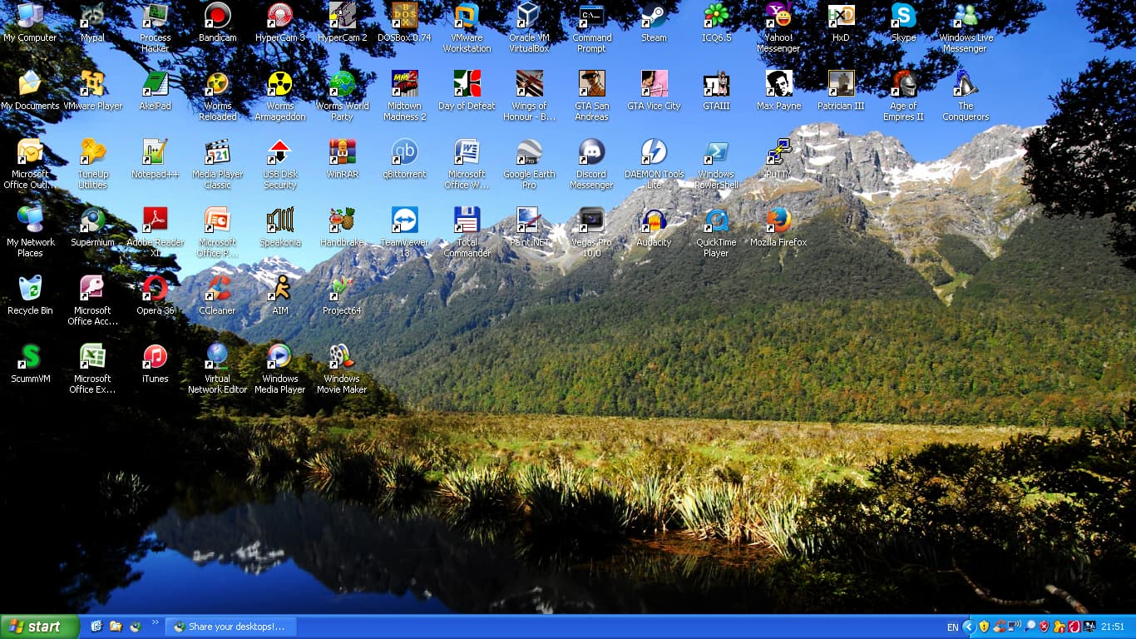1136x639 pixels.
Task: Open the qBittorrent desktop shortcut
Action: pos(404,153)
